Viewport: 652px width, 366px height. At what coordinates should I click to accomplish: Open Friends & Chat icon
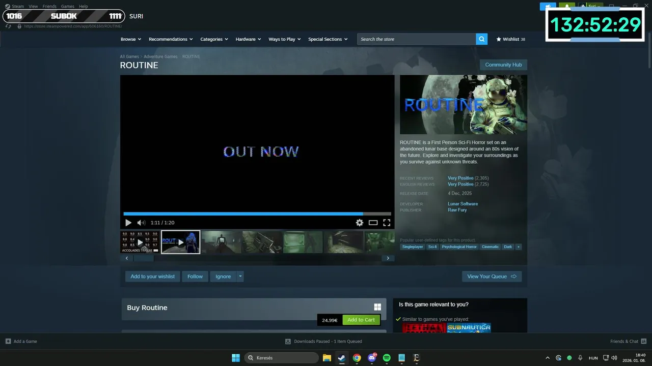[x=644, y=341]
